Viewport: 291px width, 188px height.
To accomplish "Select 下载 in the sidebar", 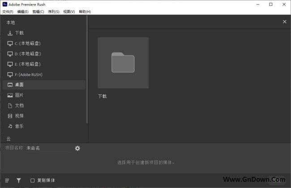I will (44, 33).
